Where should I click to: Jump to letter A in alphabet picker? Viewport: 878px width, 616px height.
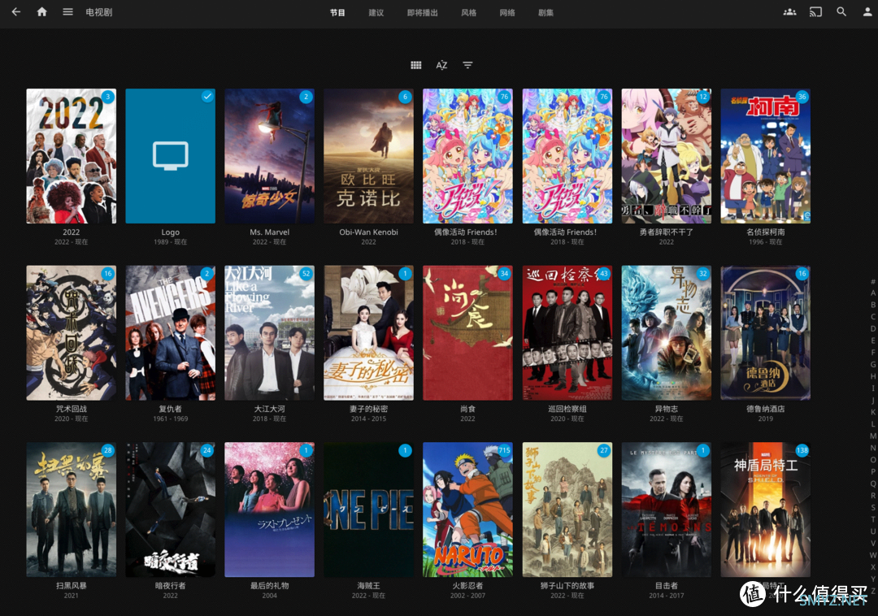pyautogui.click(x=872, y=293)
